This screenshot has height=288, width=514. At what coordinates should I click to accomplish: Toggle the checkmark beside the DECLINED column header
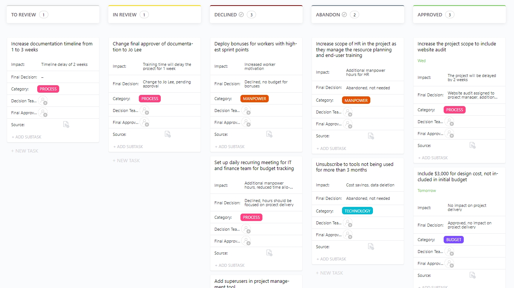point(242,15)
